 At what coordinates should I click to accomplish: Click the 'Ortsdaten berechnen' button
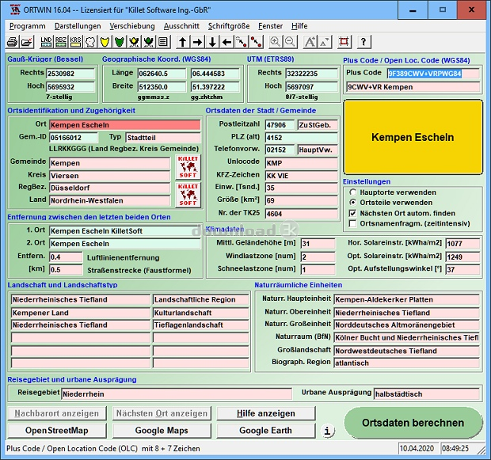point(413,423)
